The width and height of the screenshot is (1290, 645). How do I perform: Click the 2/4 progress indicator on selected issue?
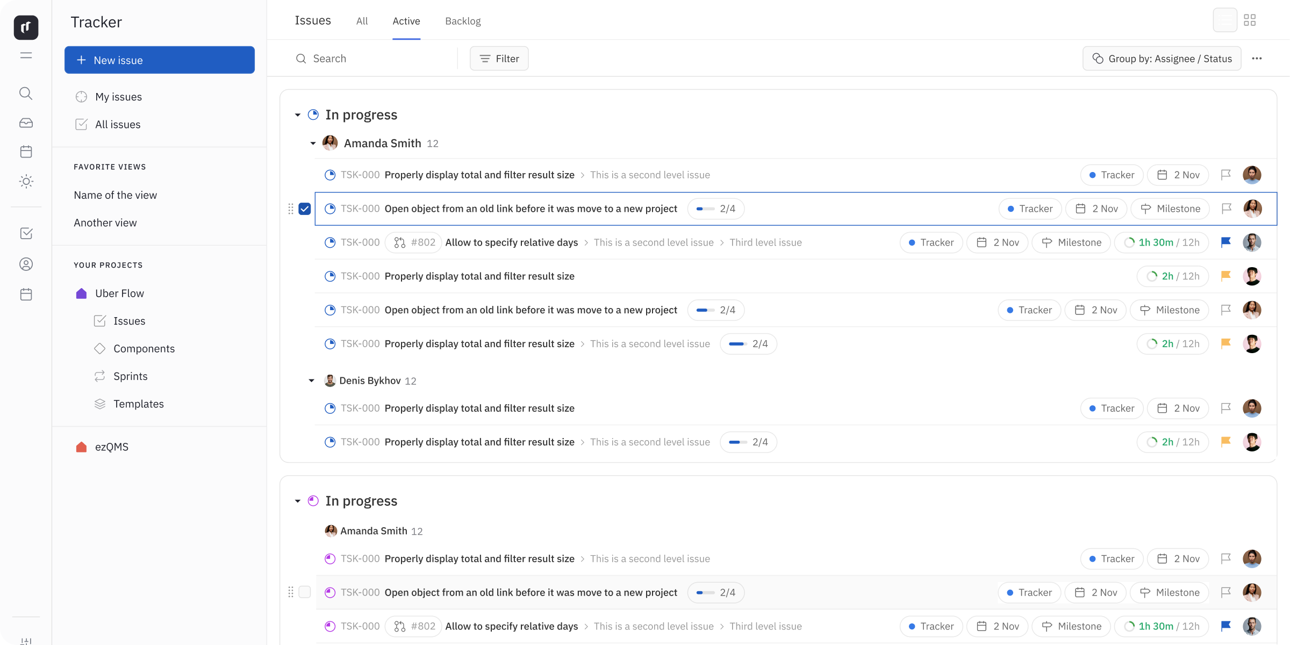coord(715,209)
